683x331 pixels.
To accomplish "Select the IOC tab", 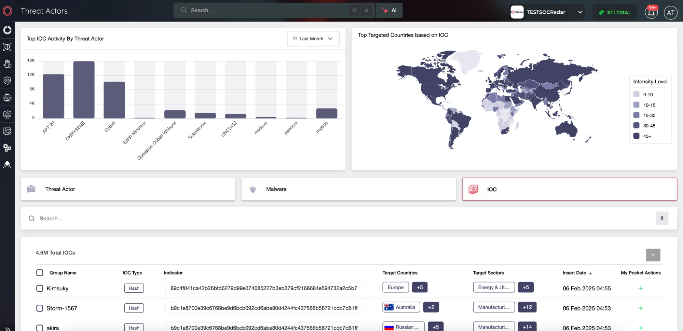I will [x=570, y=189].
